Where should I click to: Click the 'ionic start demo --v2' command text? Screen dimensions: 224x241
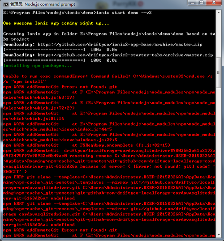coord(124,13)
